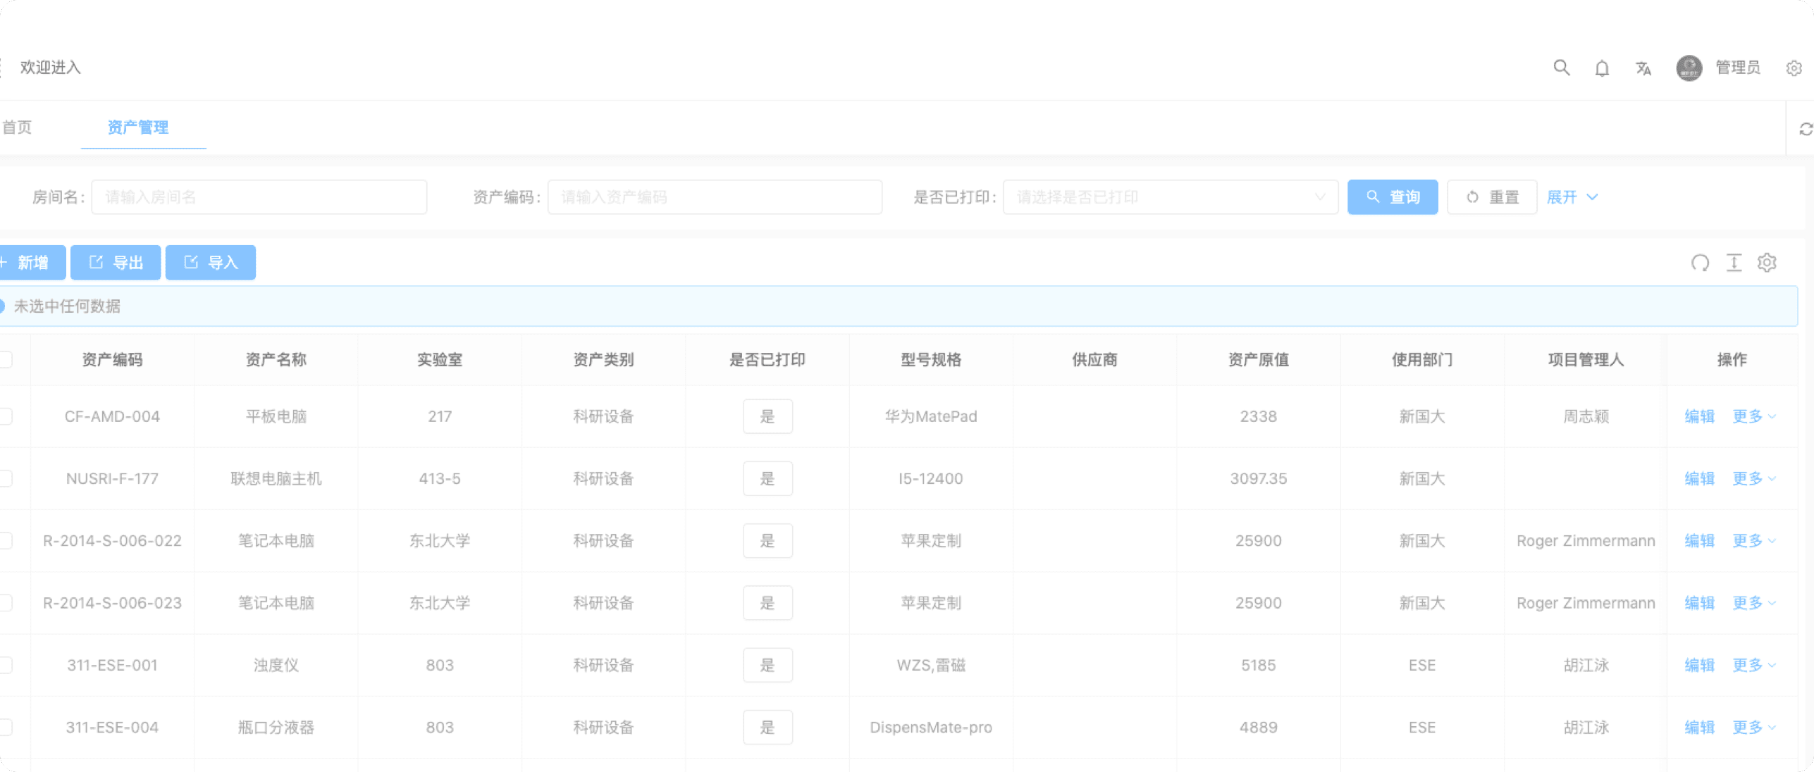Click the administrator avatar
This screenshot has height=772, width=1814.
pos(1689,68)
